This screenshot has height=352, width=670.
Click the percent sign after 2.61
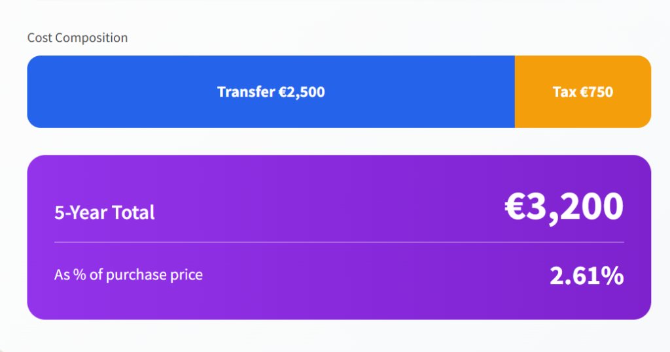tap(612, 276)
